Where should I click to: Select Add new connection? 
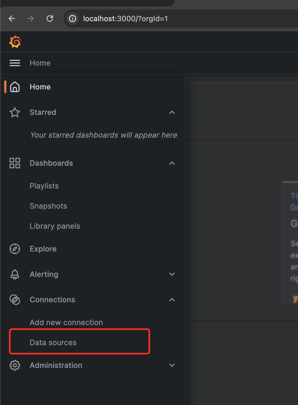66,322
